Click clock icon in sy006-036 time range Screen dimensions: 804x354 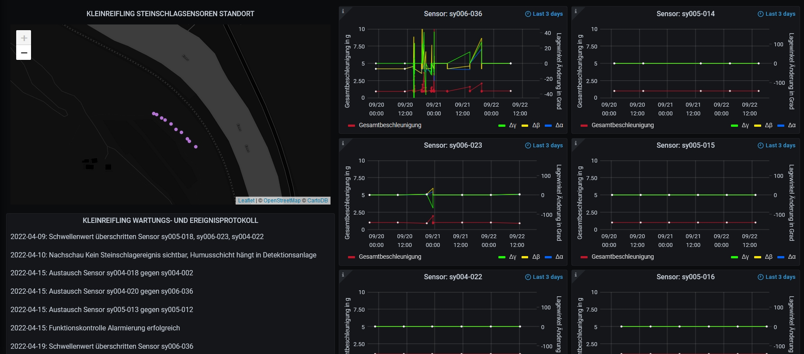pos(528,14)
